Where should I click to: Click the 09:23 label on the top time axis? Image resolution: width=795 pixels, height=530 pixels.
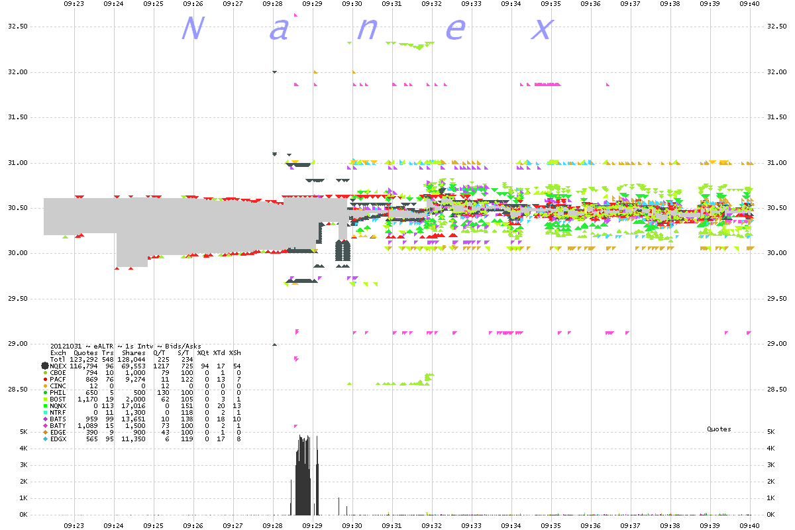[74, 3]
